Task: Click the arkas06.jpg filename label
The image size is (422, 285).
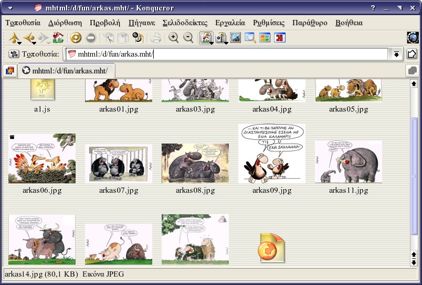Action: coord(42,191)
